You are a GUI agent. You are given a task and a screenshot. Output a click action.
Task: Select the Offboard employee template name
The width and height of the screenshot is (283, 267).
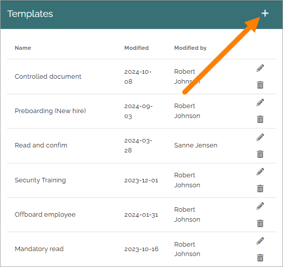(x=45, y=215)
